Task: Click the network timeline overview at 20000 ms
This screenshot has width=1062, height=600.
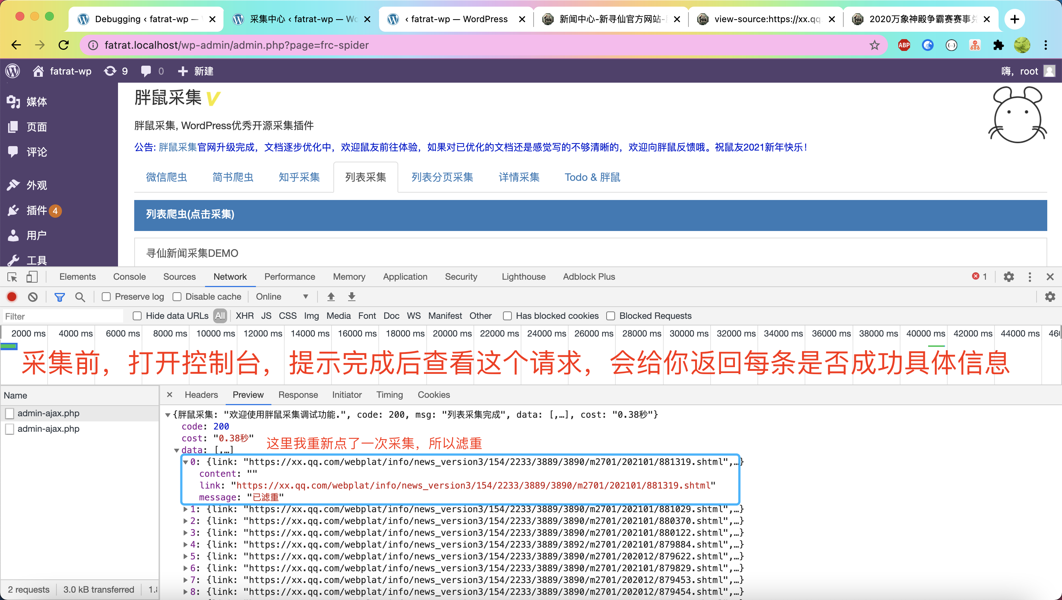Action: 453,334
